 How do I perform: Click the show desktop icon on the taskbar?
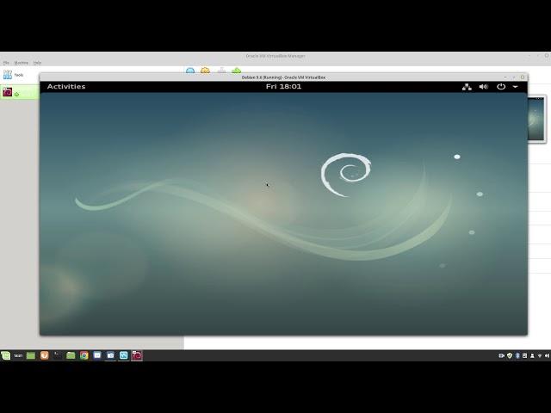point(31,355)
